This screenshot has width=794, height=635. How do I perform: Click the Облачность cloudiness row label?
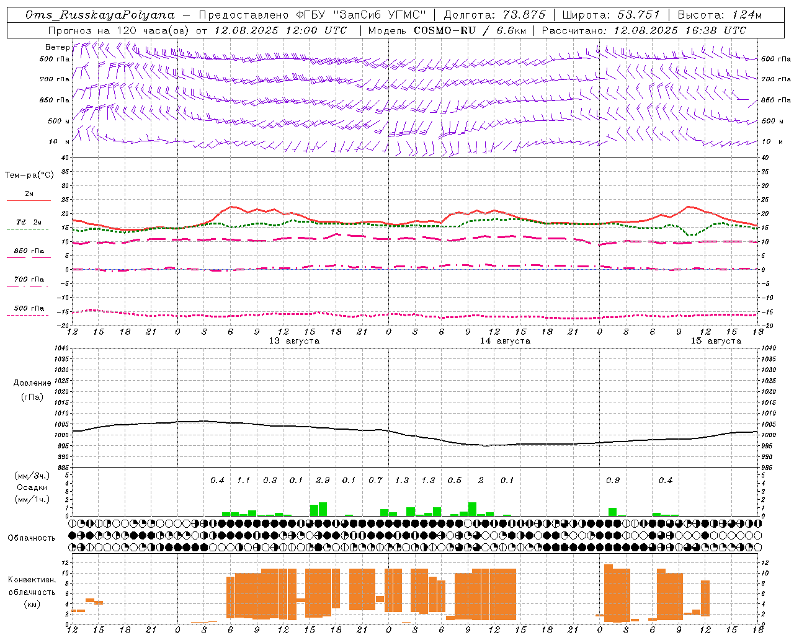pos(32,538)
